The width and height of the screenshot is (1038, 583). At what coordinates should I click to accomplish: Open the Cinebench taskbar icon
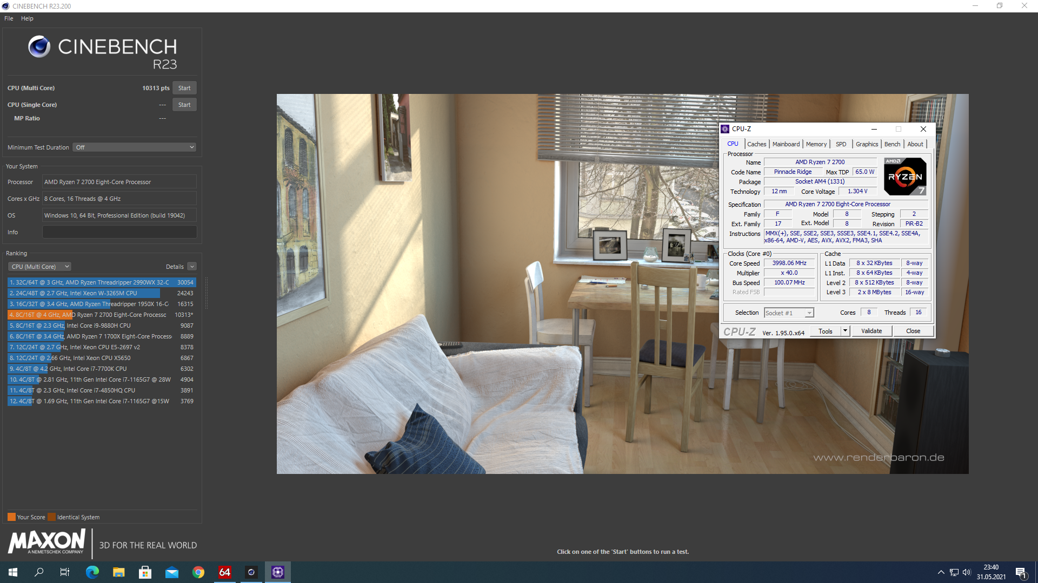tap(251, 572)
